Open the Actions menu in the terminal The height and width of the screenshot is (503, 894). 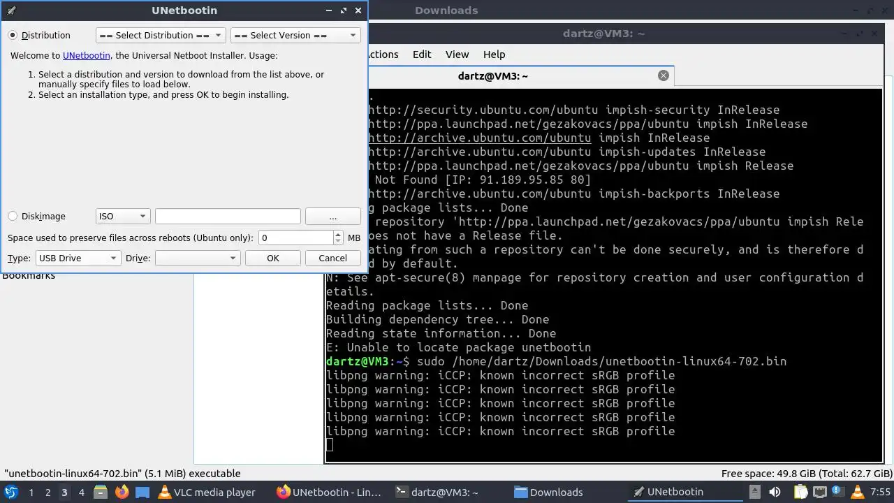(383, 54)
